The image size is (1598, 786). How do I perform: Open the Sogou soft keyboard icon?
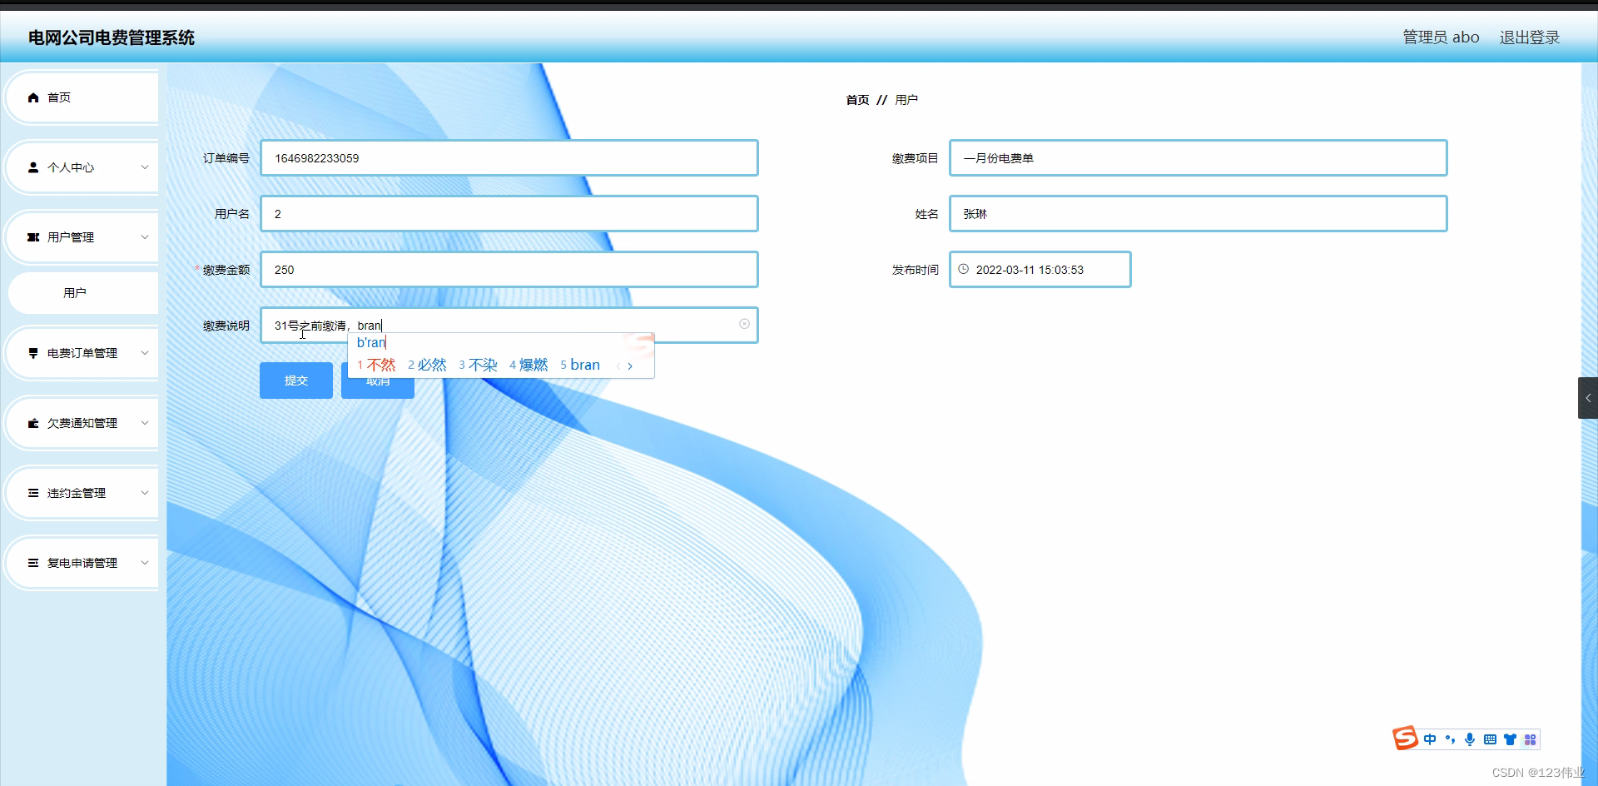(x=1491, y=739)
